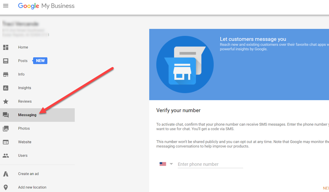This screenshot has height=192, width=329.
Task: Open the Insights menu item
Action: click(24, 88)
